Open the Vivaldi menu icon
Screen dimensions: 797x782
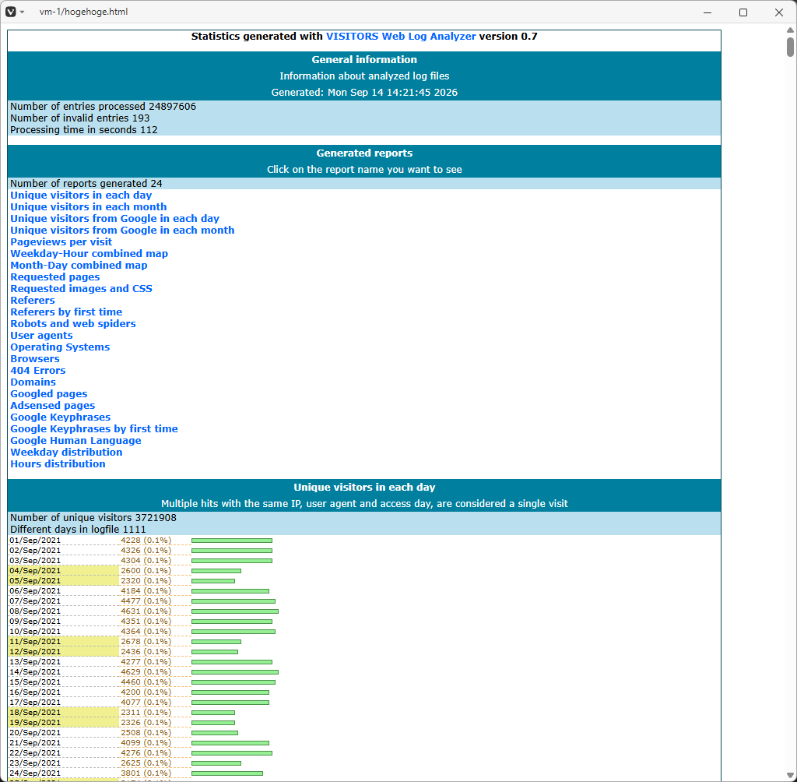(11, 12)
